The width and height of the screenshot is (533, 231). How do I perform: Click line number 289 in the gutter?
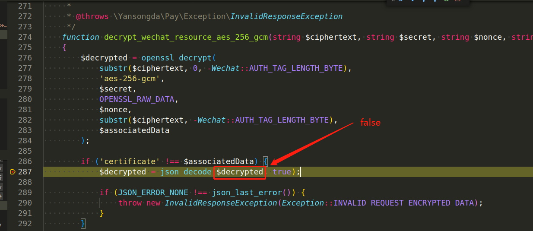25,193
